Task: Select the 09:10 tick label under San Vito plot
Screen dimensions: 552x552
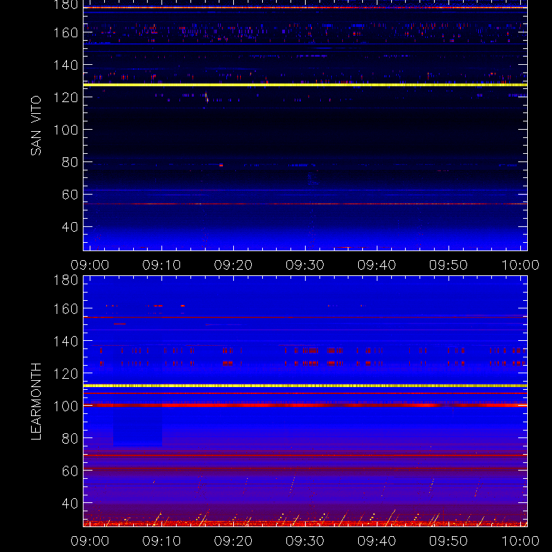Action: (x=161, y=265)
